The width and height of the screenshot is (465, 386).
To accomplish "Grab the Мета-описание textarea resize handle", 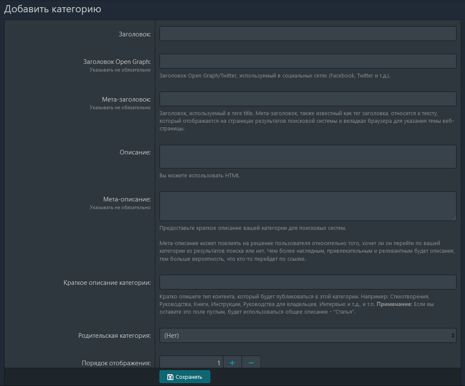I will [x=454, y=218].
